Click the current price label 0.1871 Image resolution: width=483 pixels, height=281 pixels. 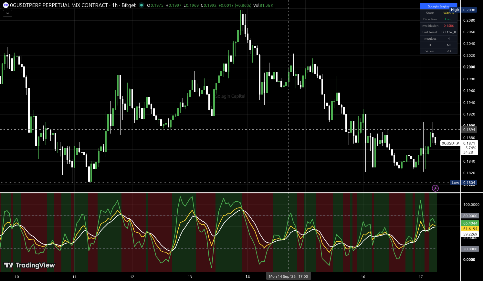(469, 143)
